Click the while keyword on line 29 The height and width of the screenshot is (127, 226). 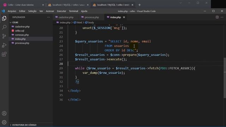pos(80,68)
